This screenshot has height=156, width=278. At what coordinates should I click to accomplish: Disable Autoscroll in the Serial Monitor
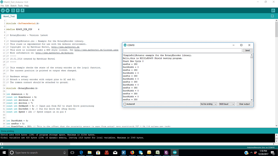pyautogui.click(x=125, y=104)
